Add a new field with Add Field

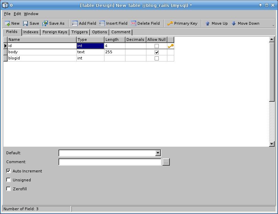tap(84, 23)
